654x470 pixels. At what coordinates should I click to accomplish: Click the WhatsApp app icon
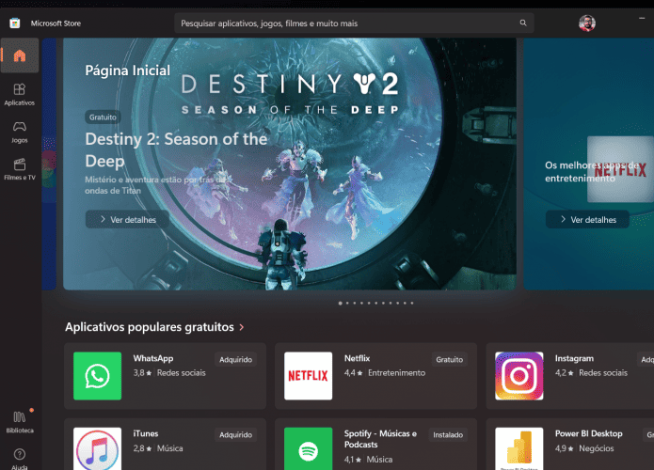98,376
